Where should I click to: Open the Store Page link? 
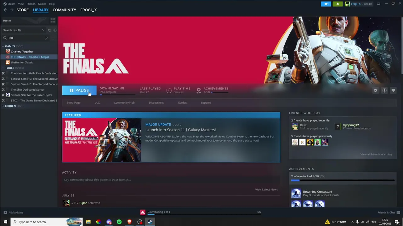pyautogui.click(x=73, y=103)
